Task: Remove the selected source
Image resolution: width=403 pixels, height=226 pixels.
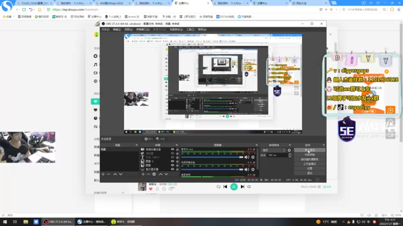Action: click(x=148, y=174)
